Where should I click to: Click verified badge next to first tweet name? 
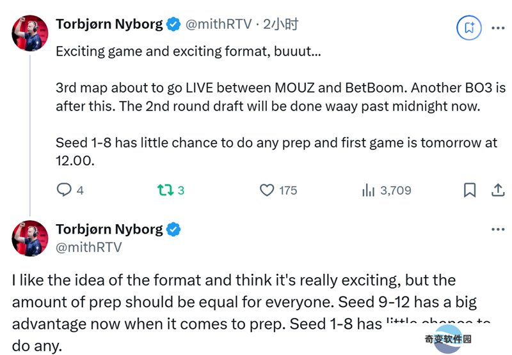pyautogui.click(x=173, y=24)
